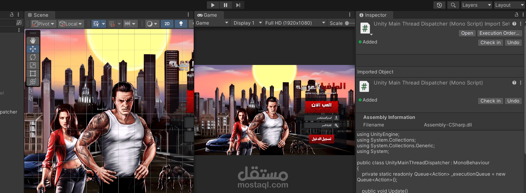Image resolution: width=526 pixels, height=193 pixels.
Task: Open the Game view more options menu
Action: coord(350,15)
